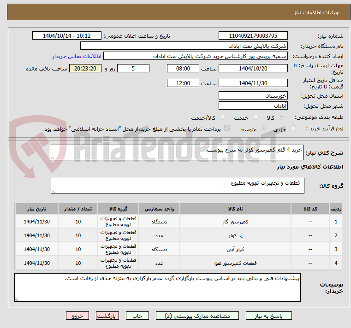
Task: Click the پاسخ به نیاز button
Action: coord(268,316)
